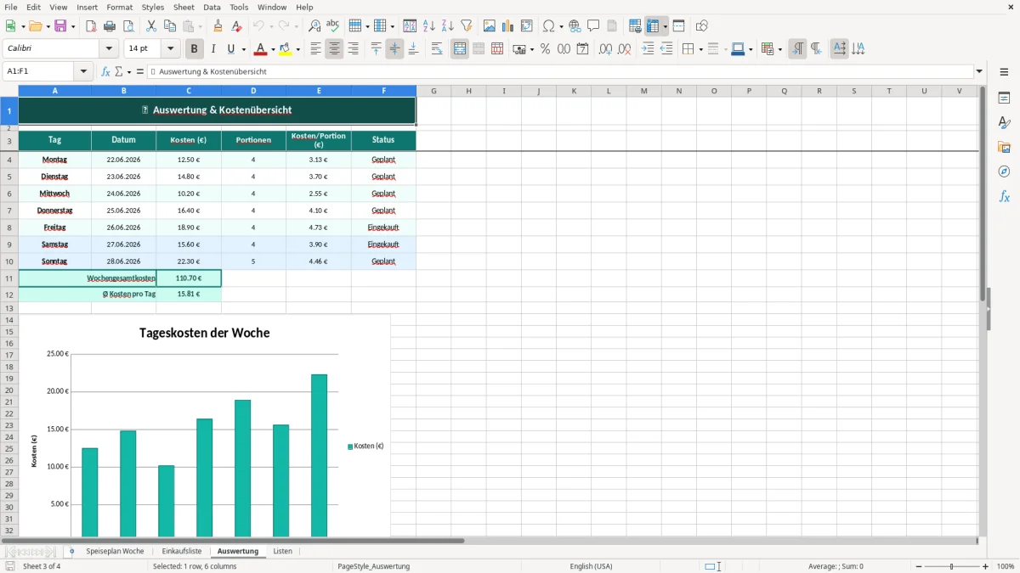The image size is (1020, 573).
Task: Insert Image icon in toolbar
Action: coord(490,26)
